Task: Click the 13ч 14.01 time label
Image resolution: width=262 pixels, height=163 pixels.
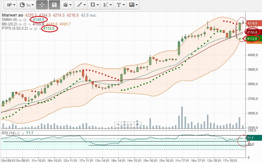Action: pyautogui.click(x=102, y=161)
